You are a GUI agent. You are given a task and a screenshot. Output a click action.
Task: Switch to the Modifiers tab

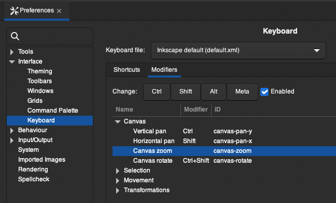click(164, 70)
